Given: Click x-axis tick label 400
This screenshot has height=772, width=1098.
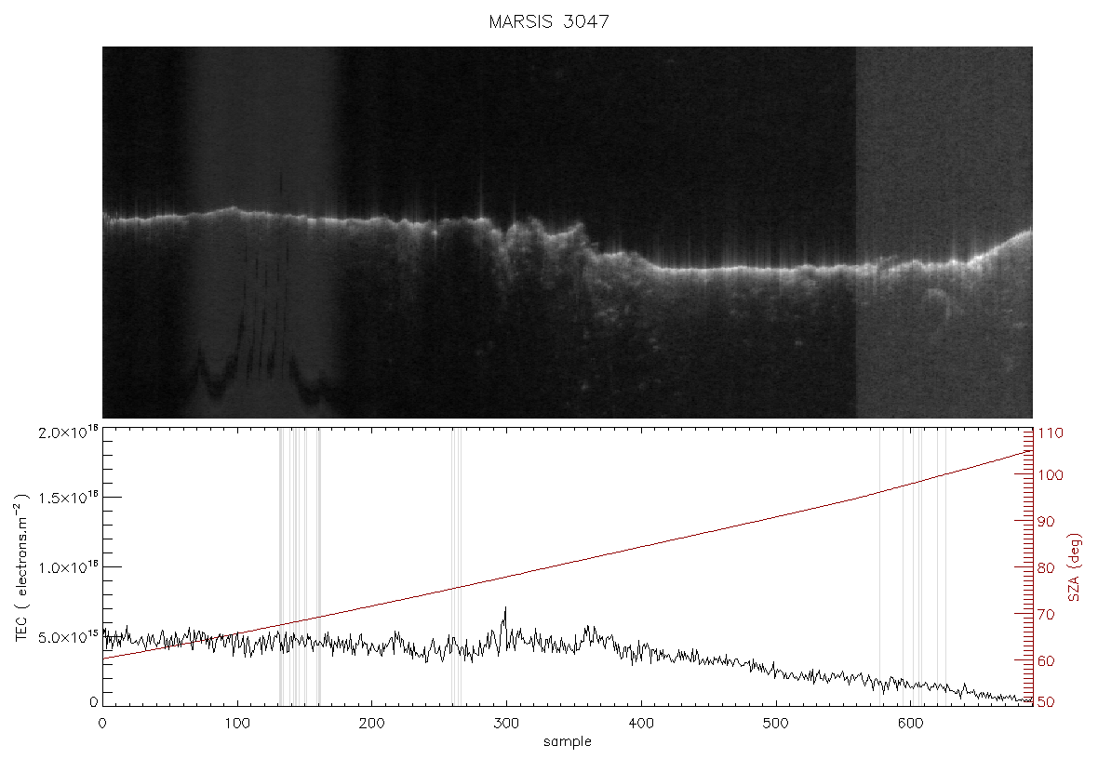Looking at the screenshot, I should 641,723.
